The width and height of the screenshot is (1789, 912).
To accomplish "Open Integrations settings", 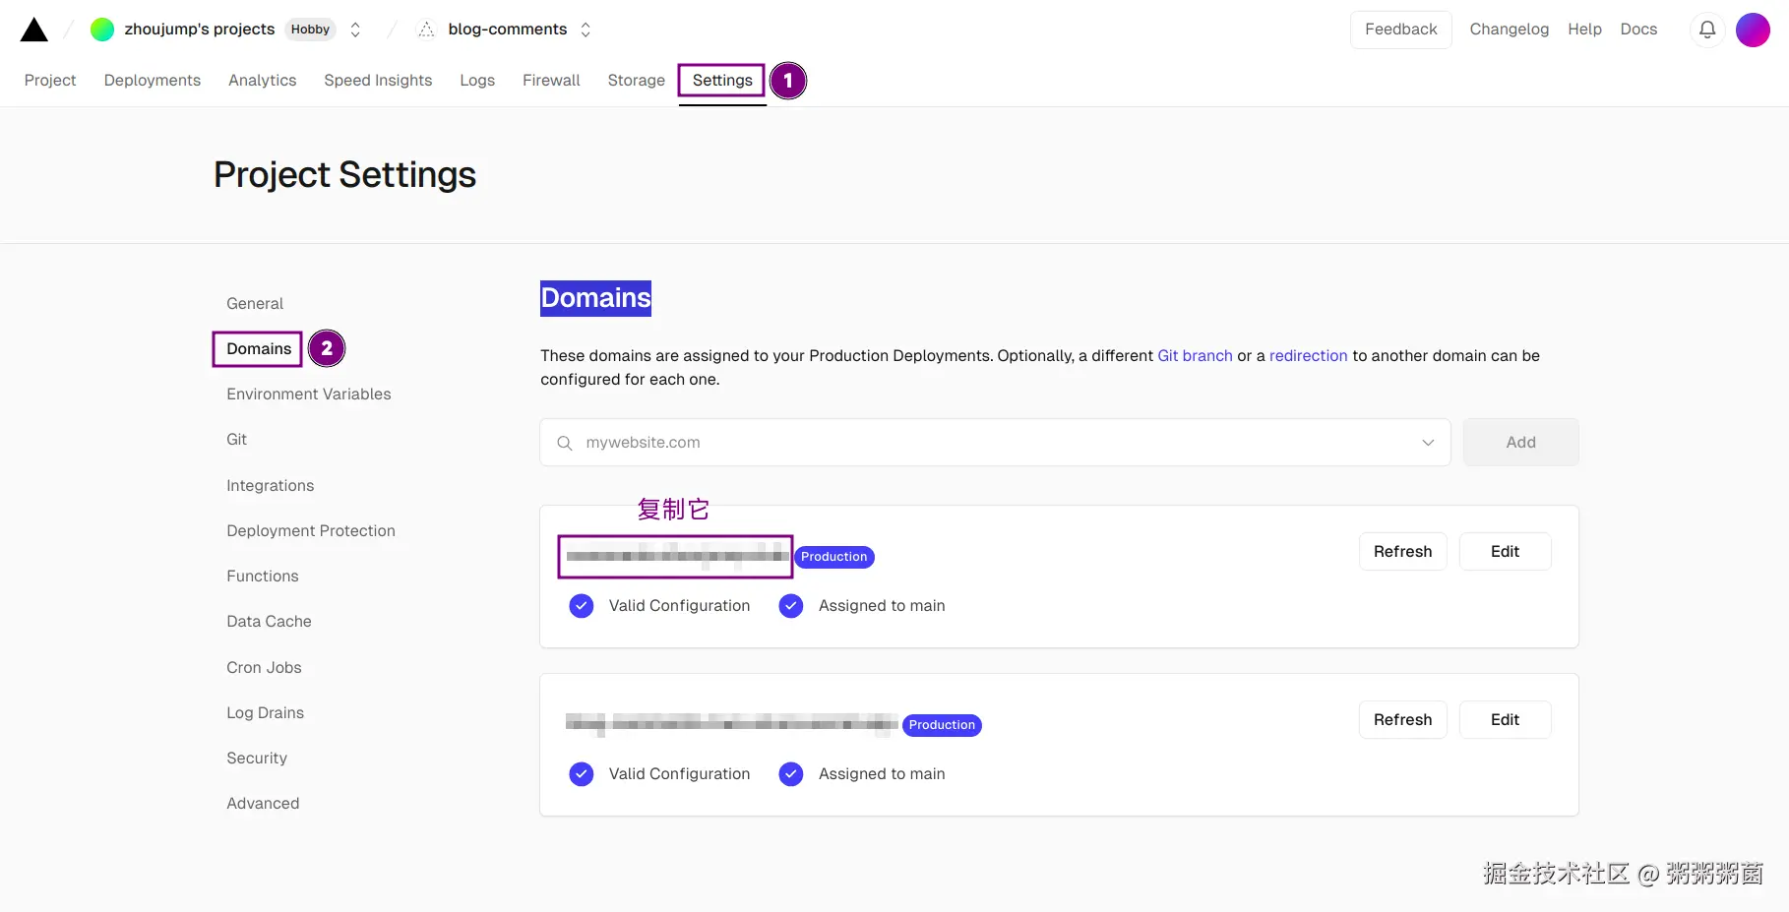I will 271,486.
